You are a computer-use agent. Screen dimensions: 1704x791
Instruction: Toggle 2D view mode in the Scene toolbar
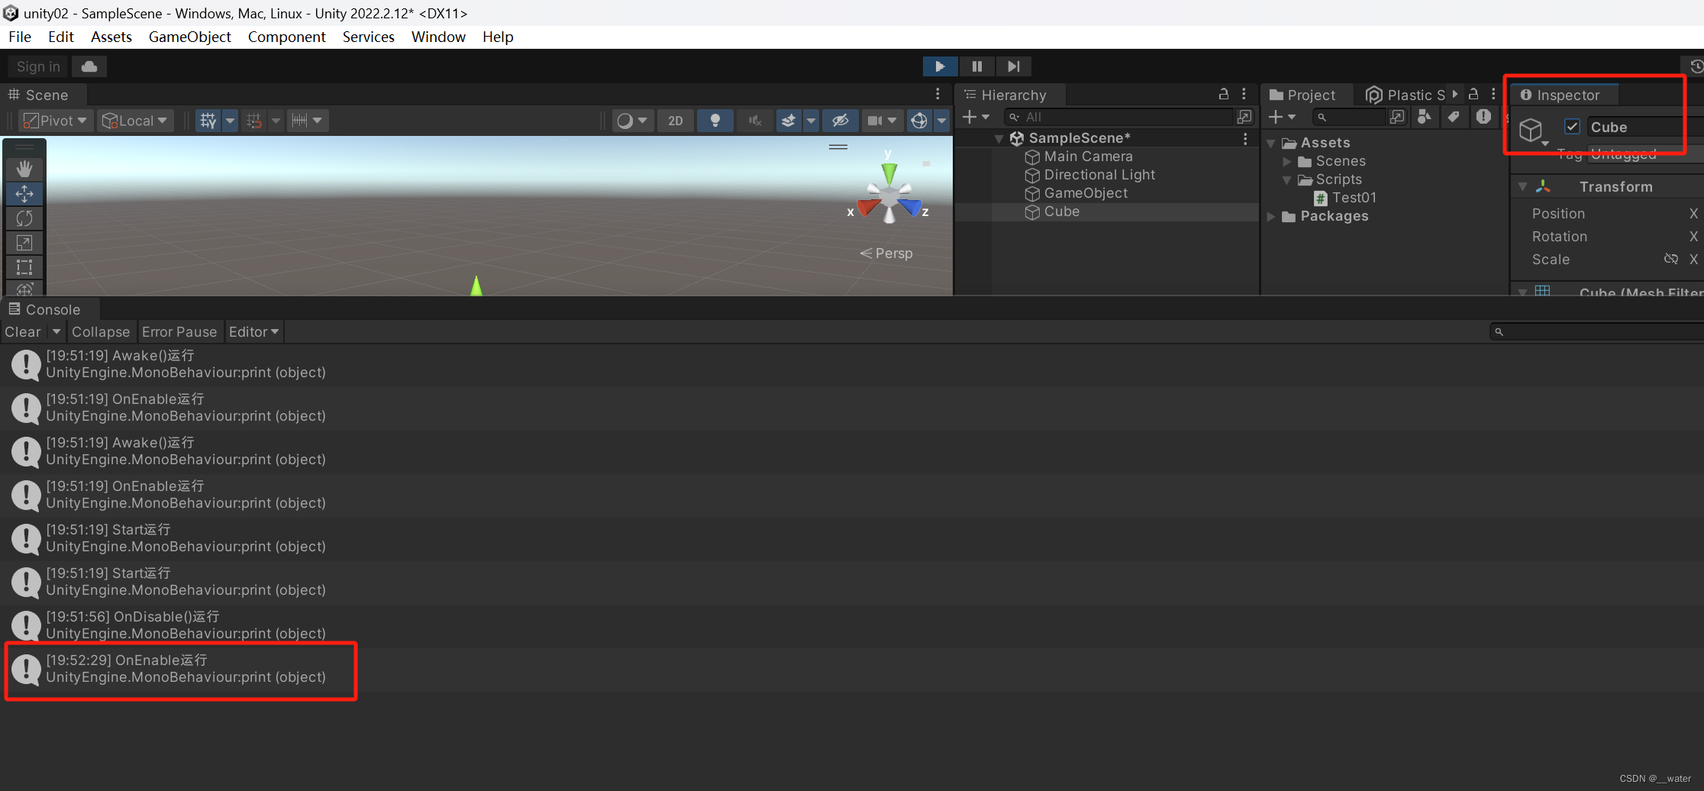point(675,120)
